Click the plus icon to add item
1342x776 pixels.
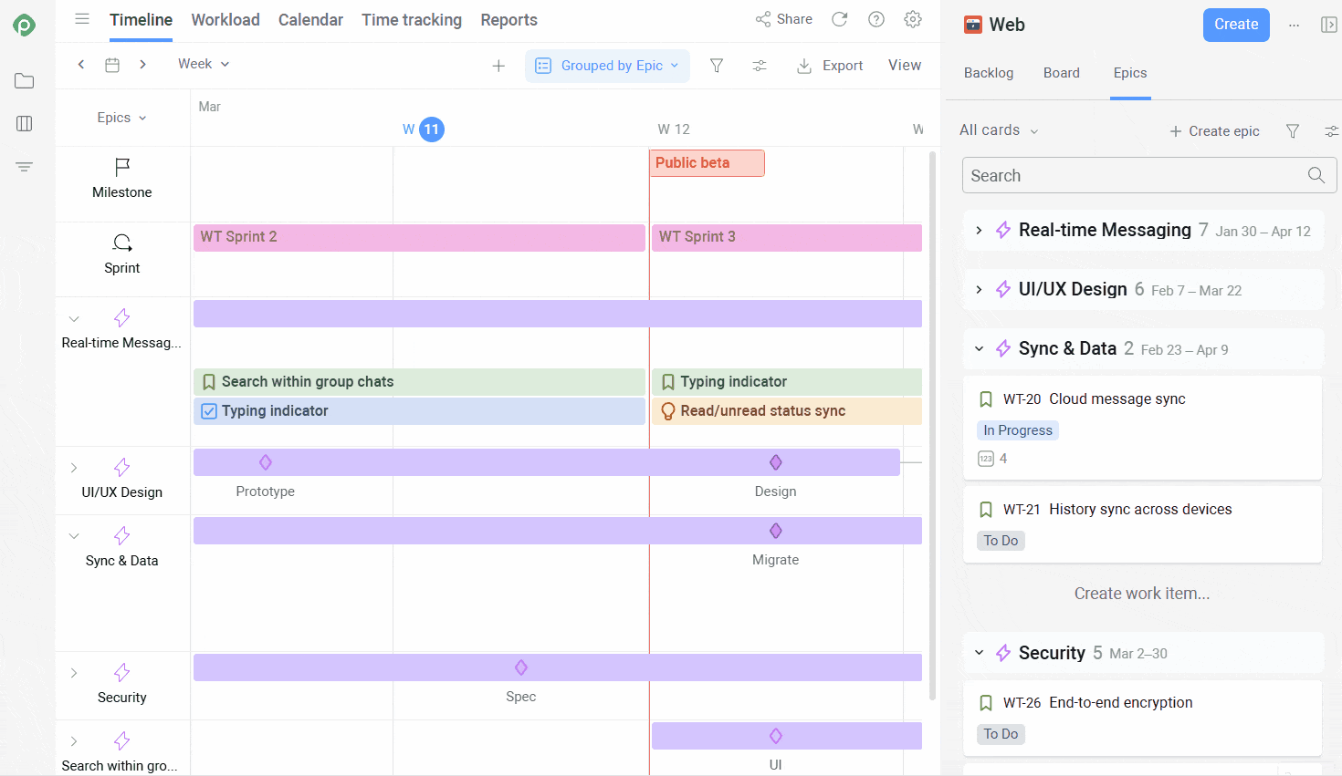pyautogui.click(x=498, y=66)
